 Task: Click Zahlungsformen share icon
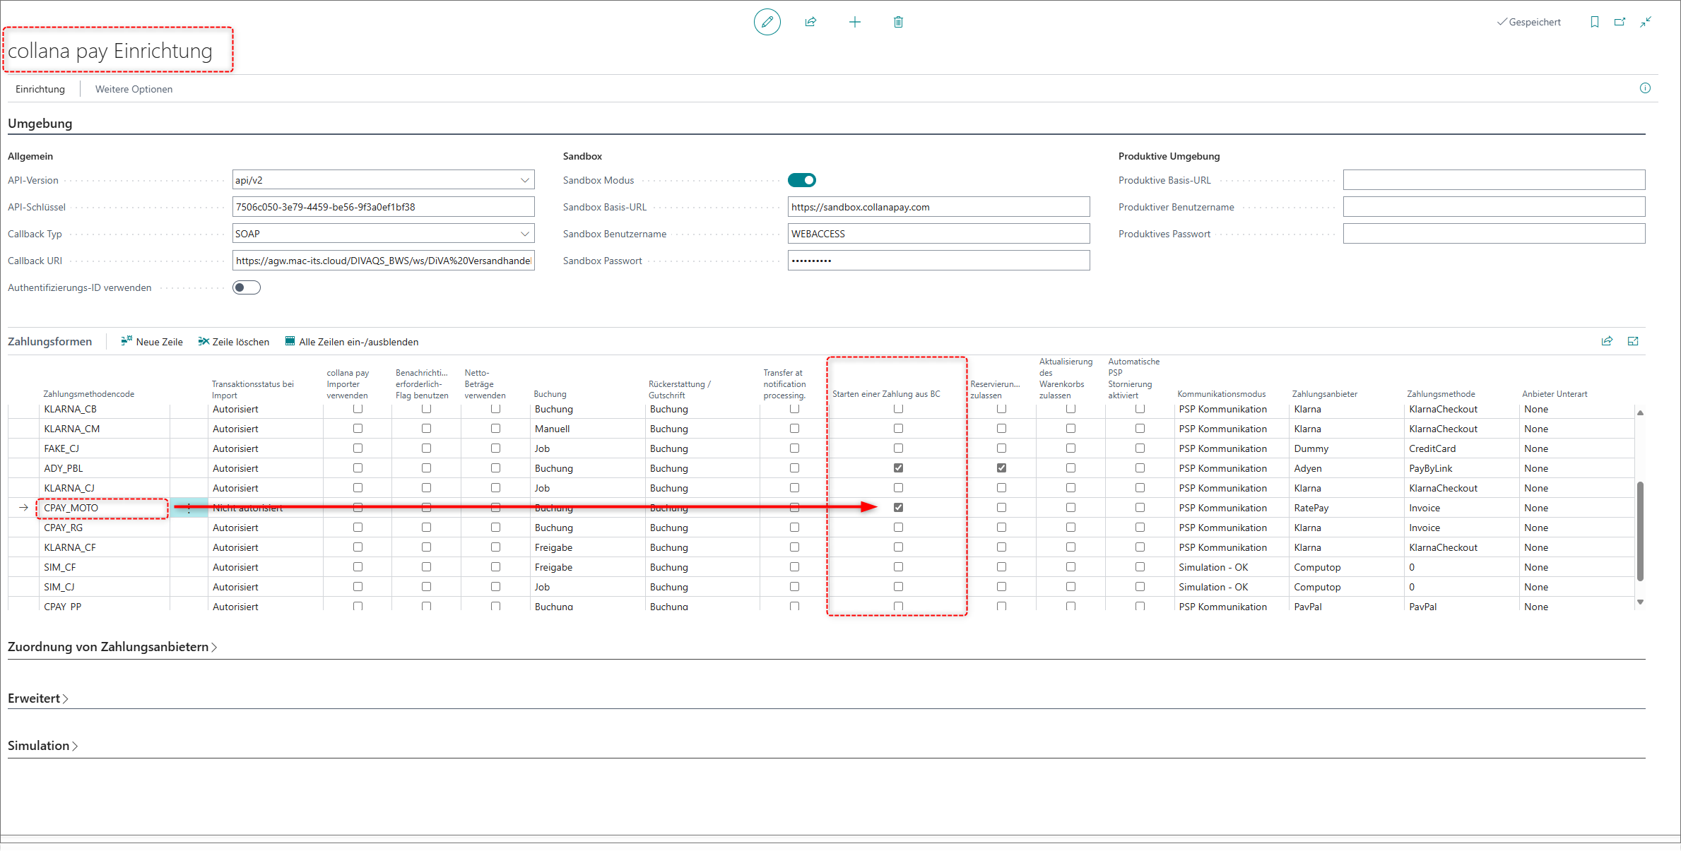pos(1607,341)
